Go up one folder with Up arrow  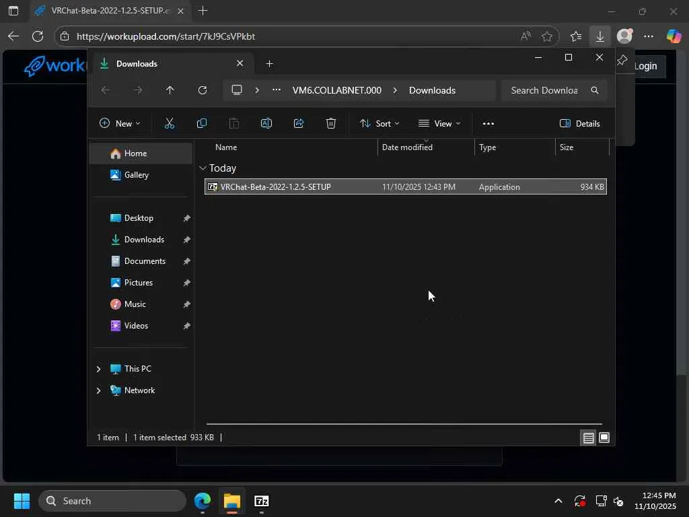pos(170,90)
